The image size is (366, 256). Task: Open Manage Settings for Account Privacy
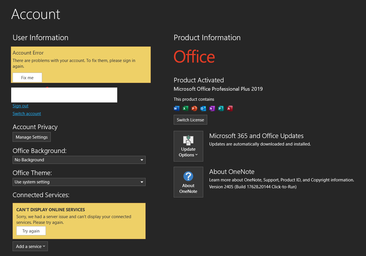click(32, 137)
